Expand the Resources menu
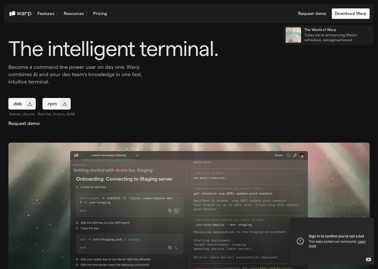Viewport: 378px width, 269px height. 75,14
